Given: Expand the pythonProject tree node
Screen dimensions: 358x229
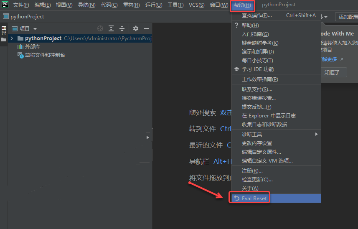Looking at the screenshot, I should pos(12,38).
